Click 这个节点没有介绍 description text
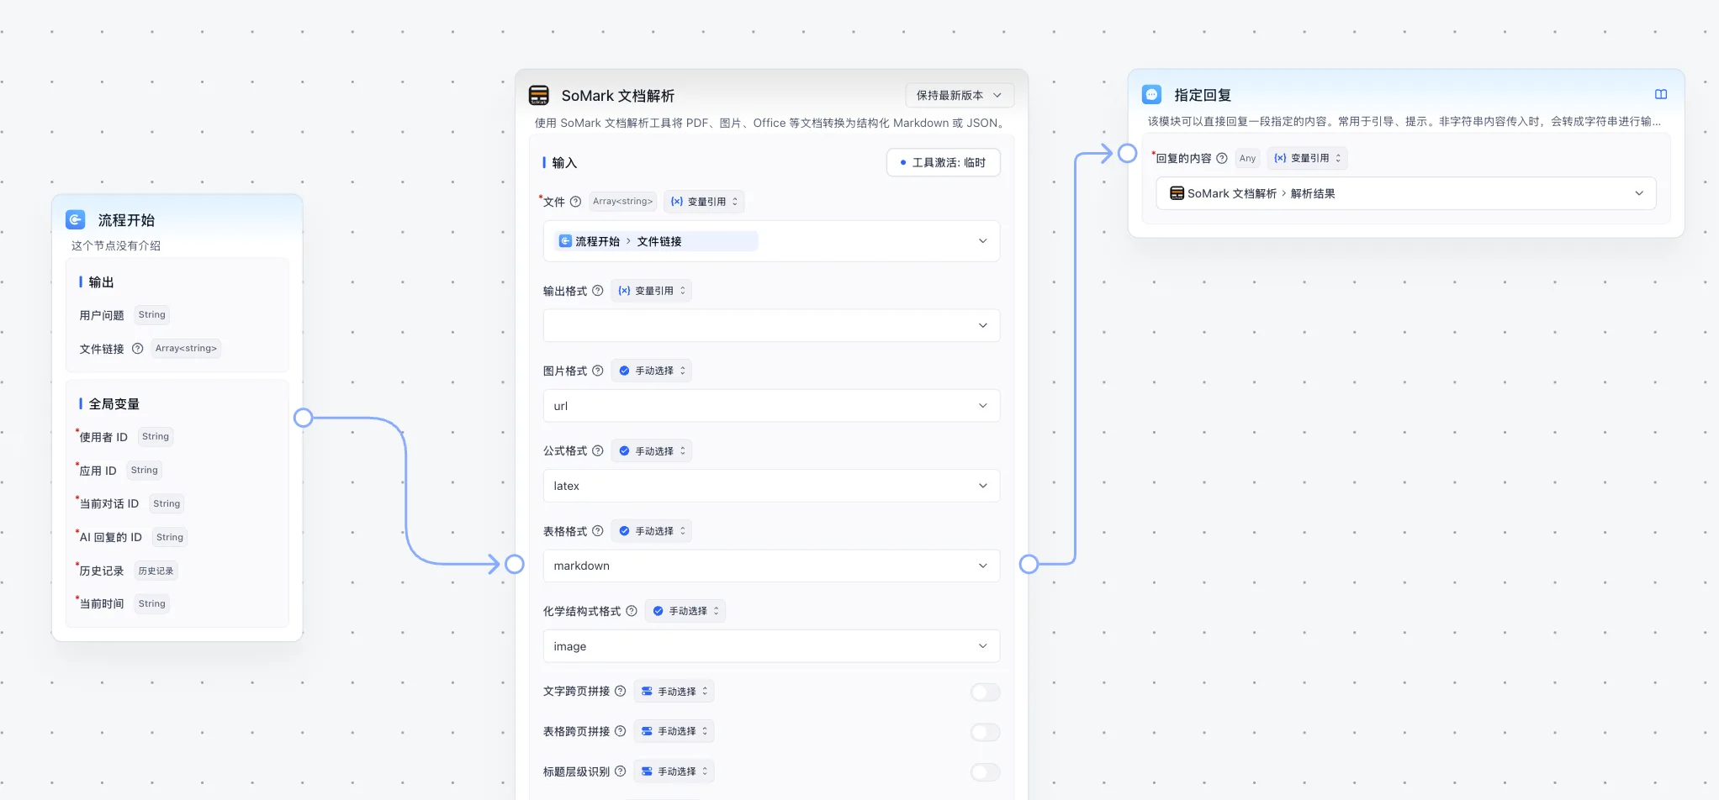The width and height of the screenshot is (1719, 800). [x=116, y=245]
